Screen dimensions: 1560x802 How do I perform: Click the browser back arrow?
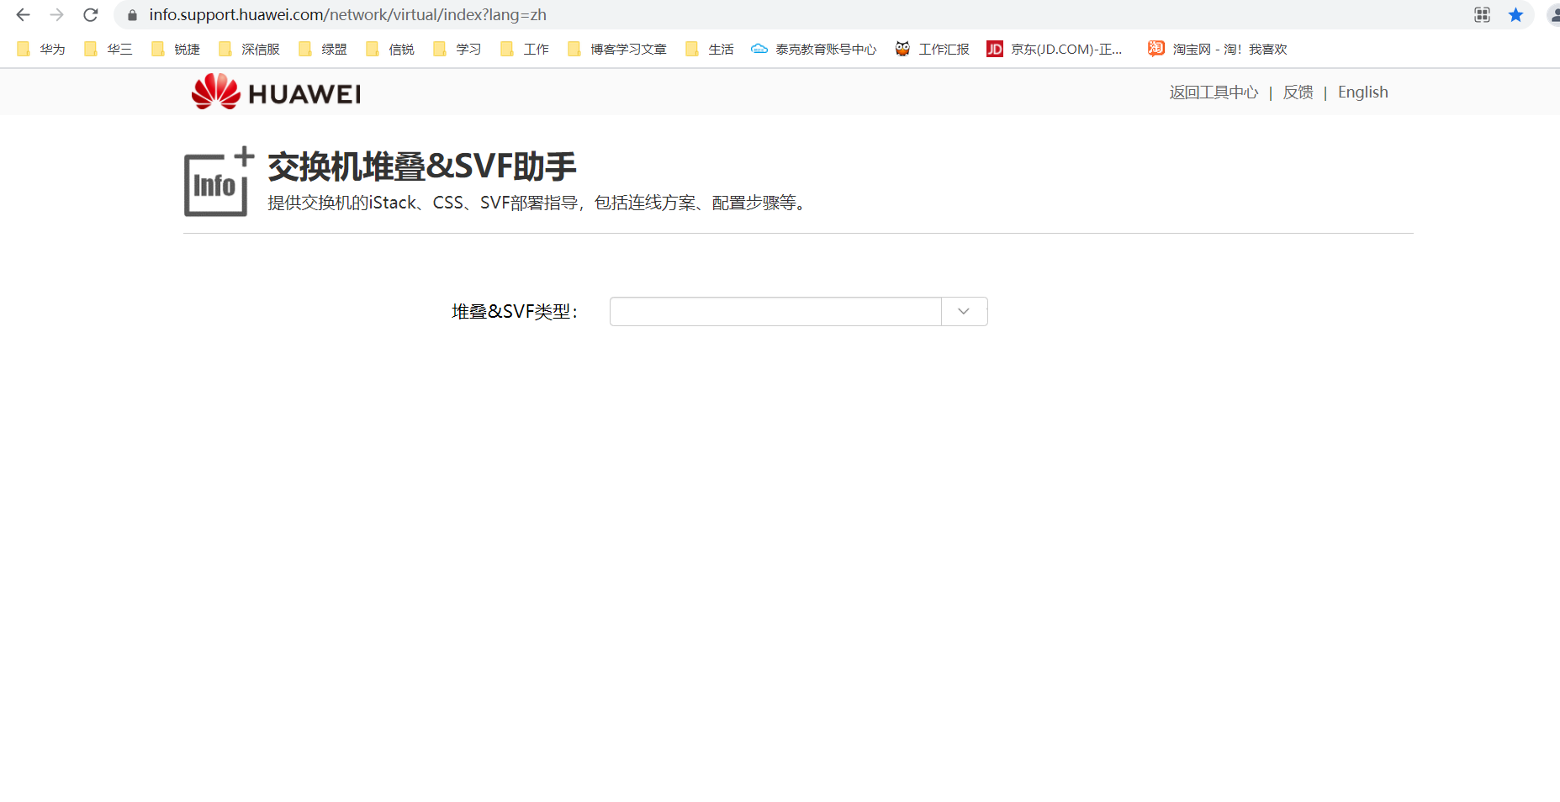22,14
